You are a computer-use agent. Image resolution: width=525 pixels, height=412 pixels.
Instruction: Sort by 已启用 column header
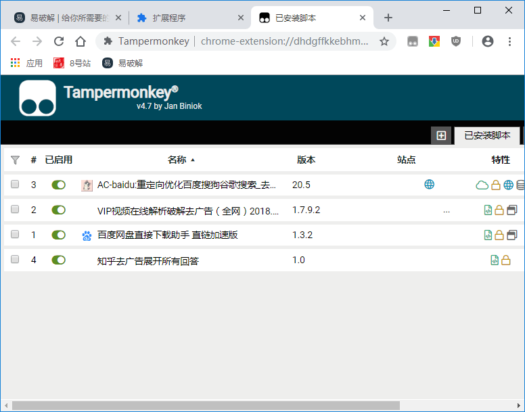pyautogui.click(x=59, y=160)
